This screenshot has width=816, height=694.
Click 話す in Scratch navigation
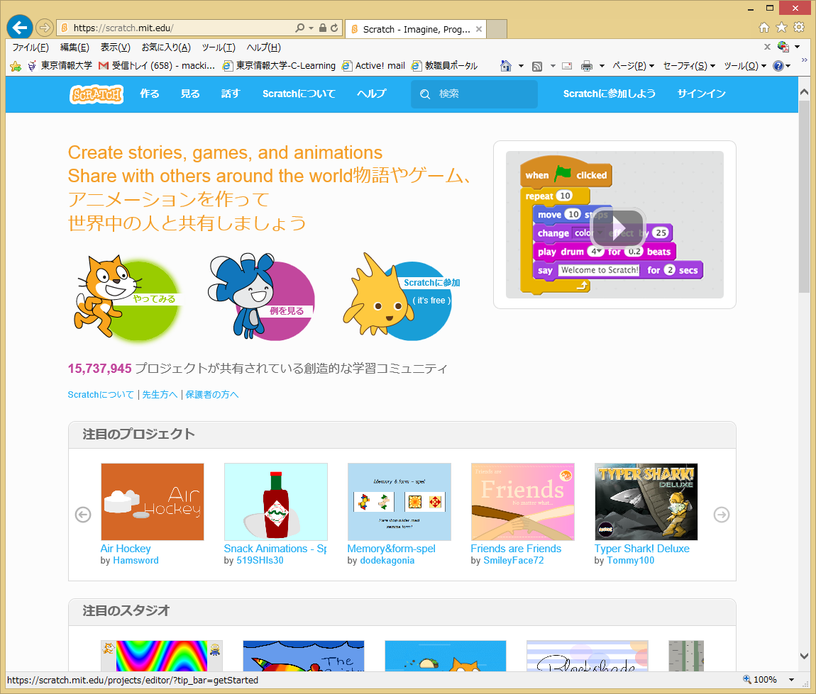click(x=231, y=94)
